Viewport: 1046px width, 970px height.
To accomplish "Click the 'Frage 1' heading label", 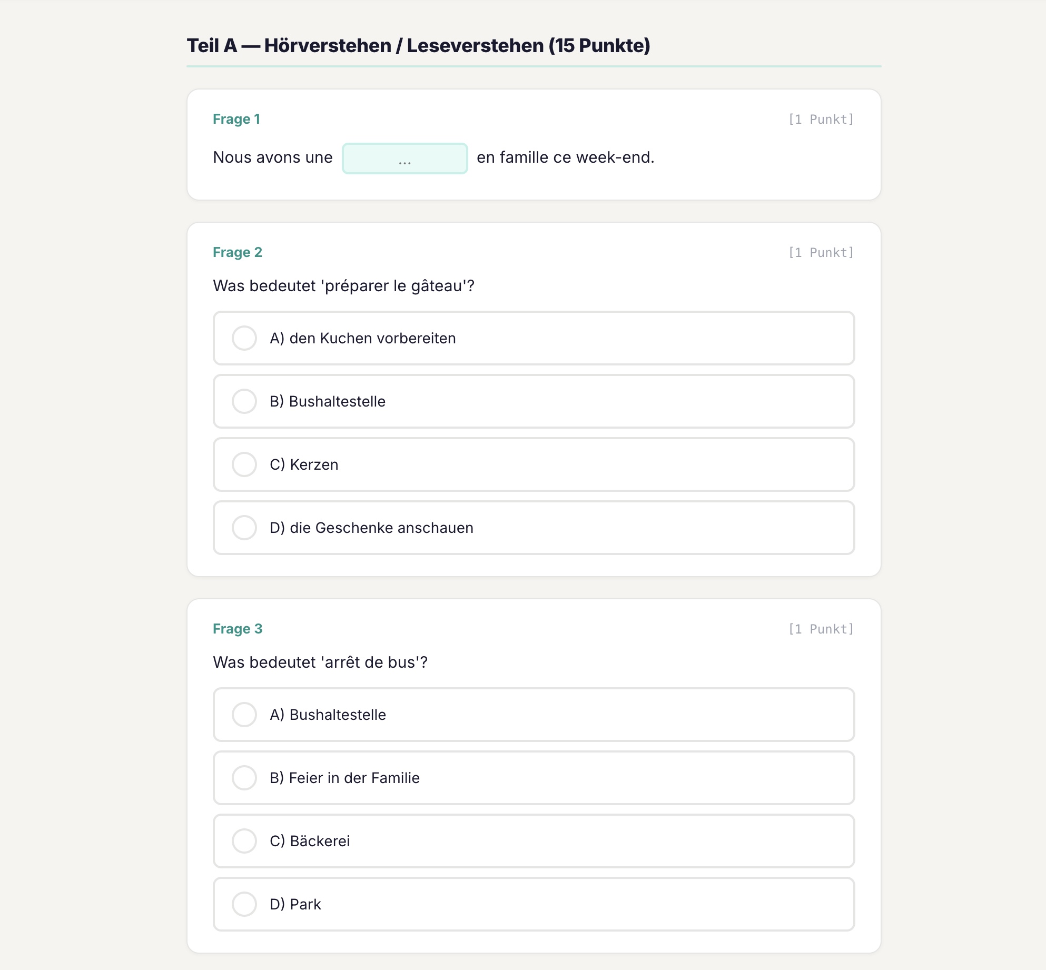I will point(236,119).
